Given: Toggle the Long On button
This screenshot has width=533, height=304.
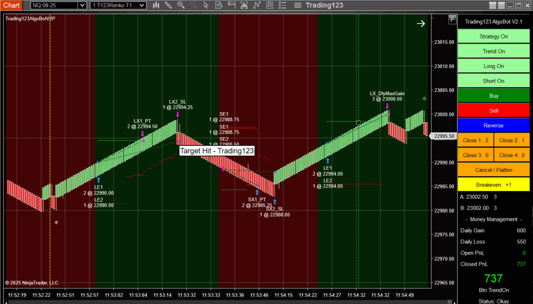Looking at the screenshot, I should [493, 66].
